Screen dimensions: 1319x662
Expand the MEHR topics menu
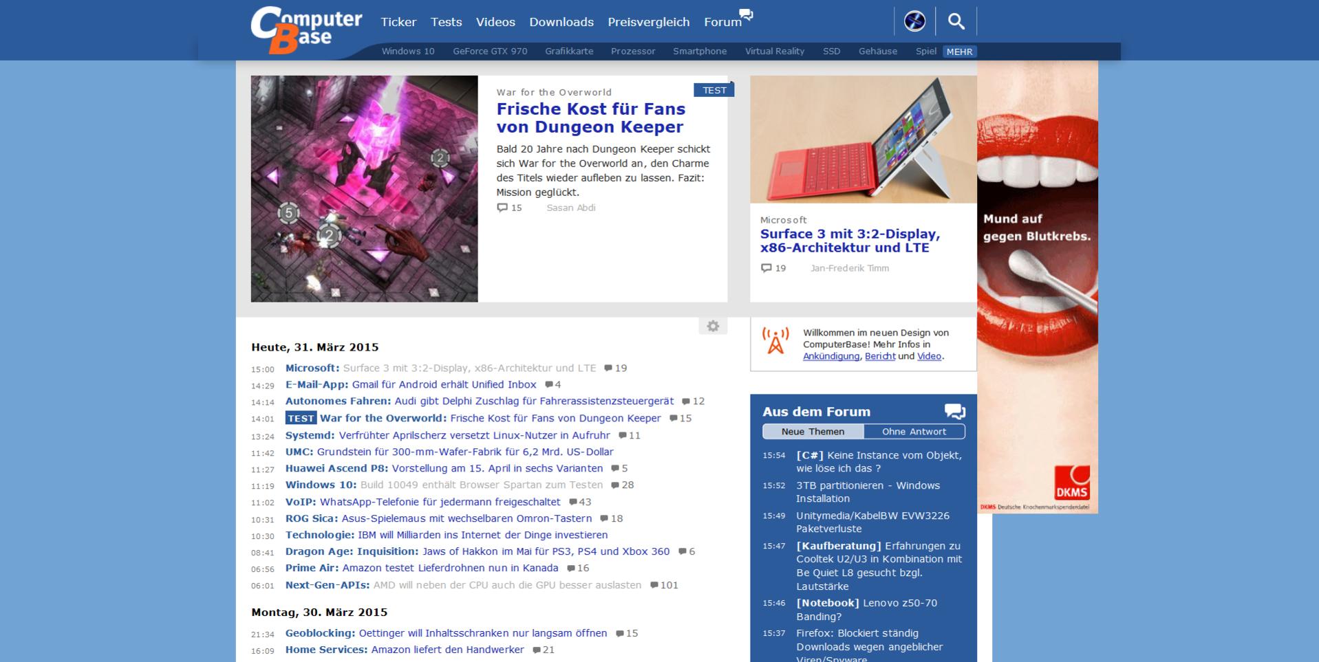click(959, 52)
